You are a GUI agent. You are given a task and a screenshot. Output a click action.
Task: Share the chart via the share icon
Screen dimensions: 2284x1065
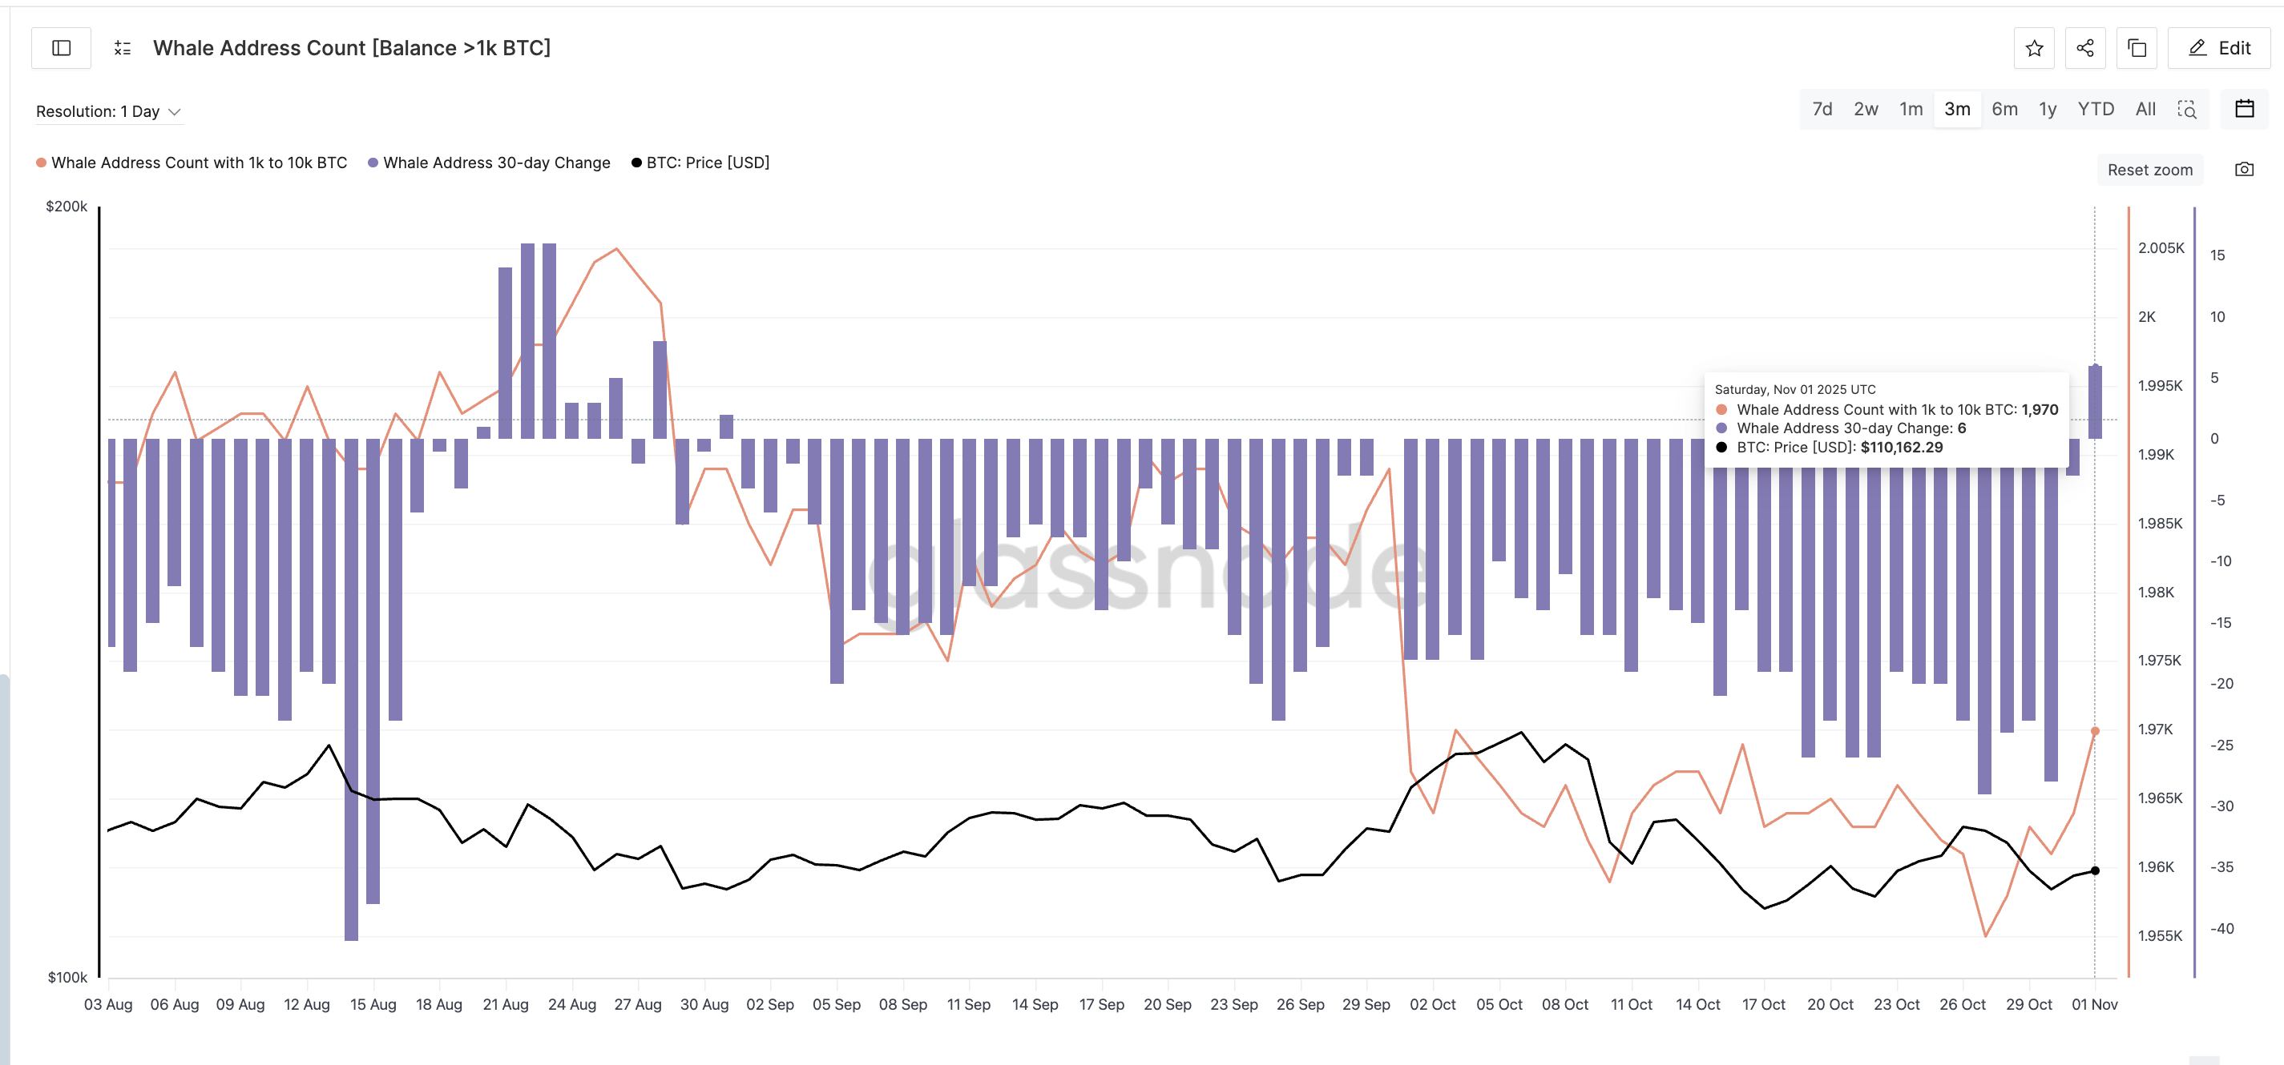tap(2085, 48)
